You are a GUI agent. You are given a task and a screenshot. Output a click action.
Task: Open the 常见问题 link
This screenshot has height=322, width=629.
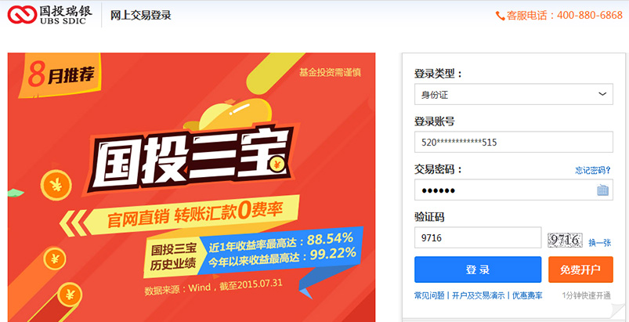click(x=429, y=295)
